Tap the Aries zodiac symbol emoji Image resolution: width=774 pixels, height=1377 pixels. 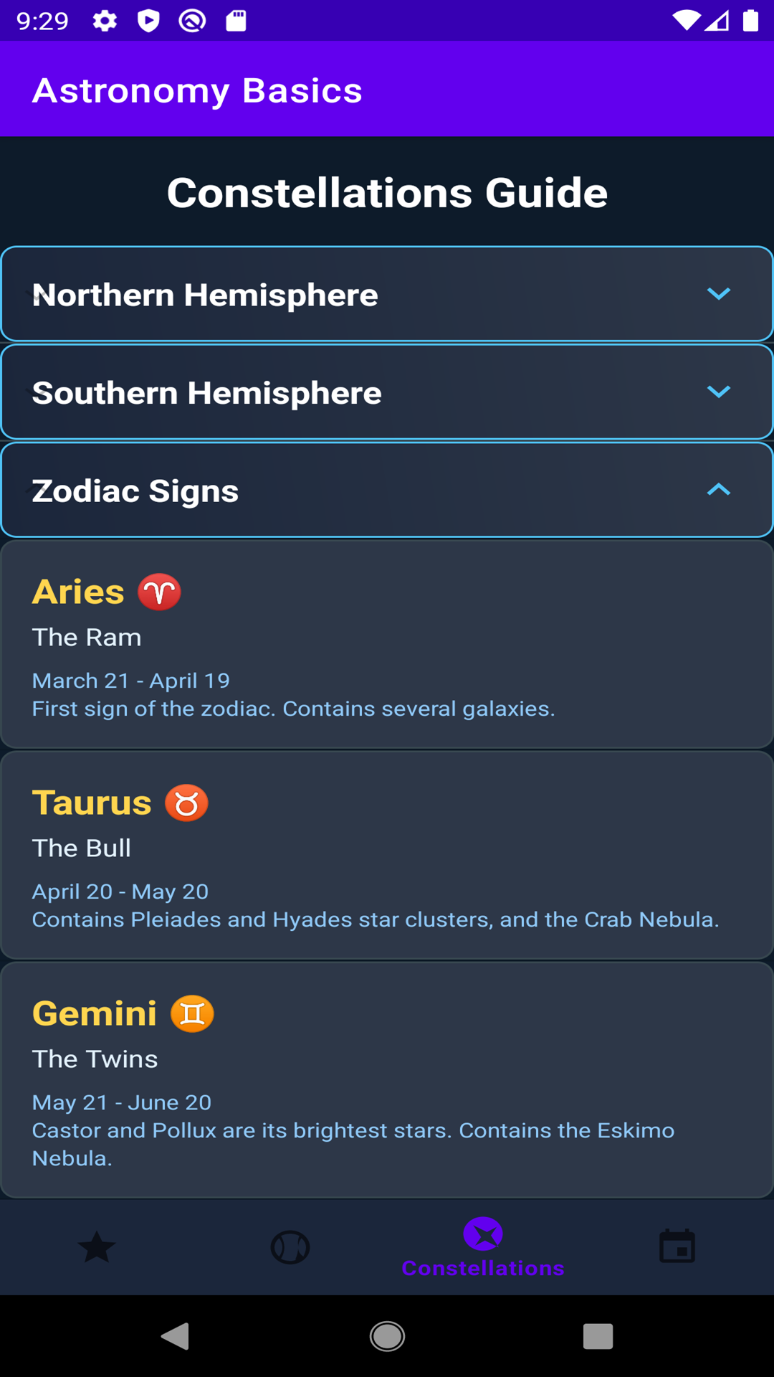tap(159, 592)
